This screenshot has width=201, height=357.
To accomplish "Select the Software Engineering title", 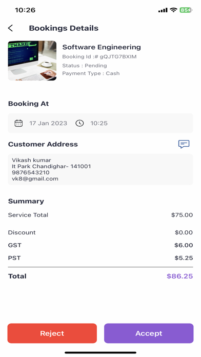I will pos(102,47).
